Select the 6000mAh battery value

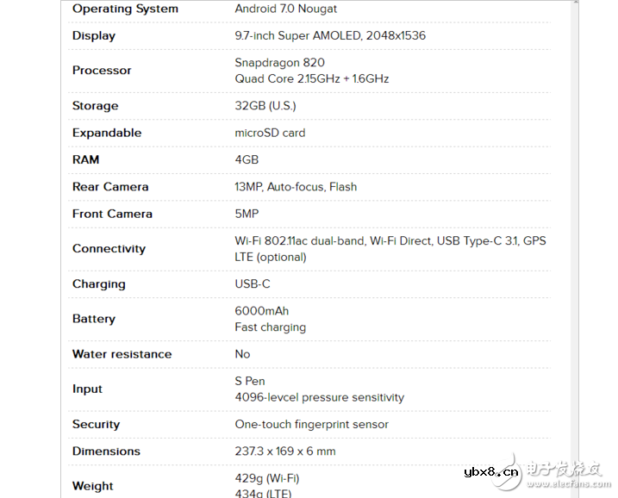[262, 311]
